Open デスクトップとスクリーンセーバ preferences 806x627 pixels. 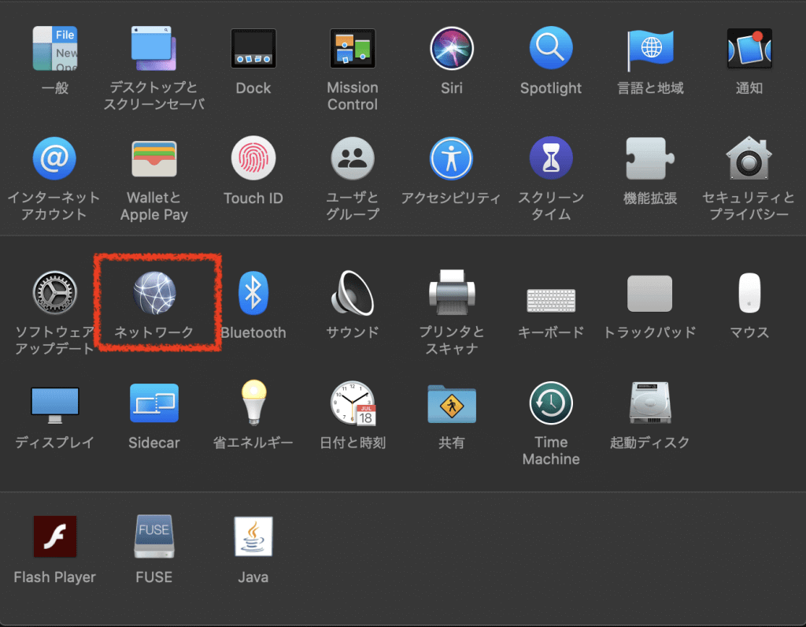[x=153, y=49]
